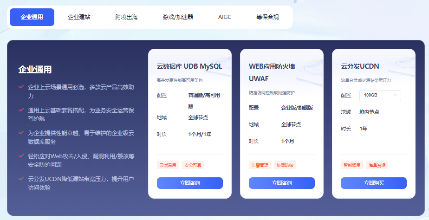Click the checkmark beside 为企业提供性能卓越
Viewport: 429px width, 220px height.
[x=21, y=133]
